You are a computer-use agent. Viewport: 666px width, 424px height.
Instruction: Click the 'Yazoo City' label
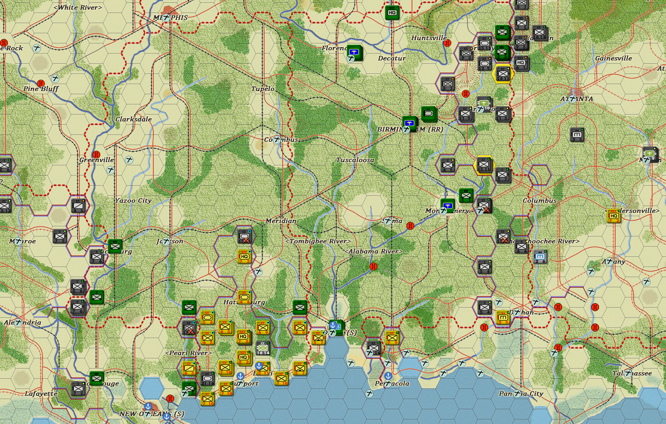click(x=133, y=200)
